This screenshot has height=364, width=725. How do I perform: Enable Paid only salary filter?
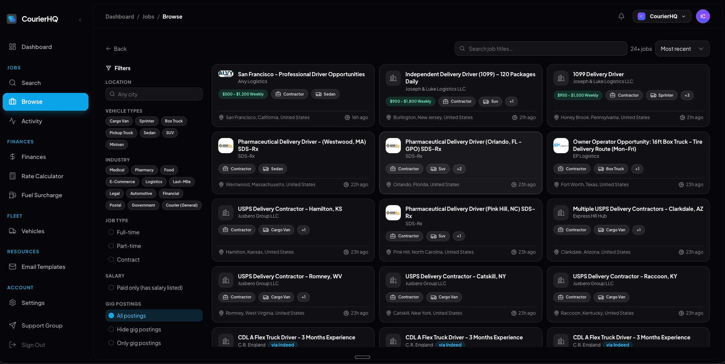[x=111, y=287]
